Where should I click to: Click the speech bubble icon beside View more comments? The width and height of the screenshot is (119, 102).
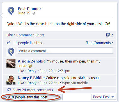[9, 90]
